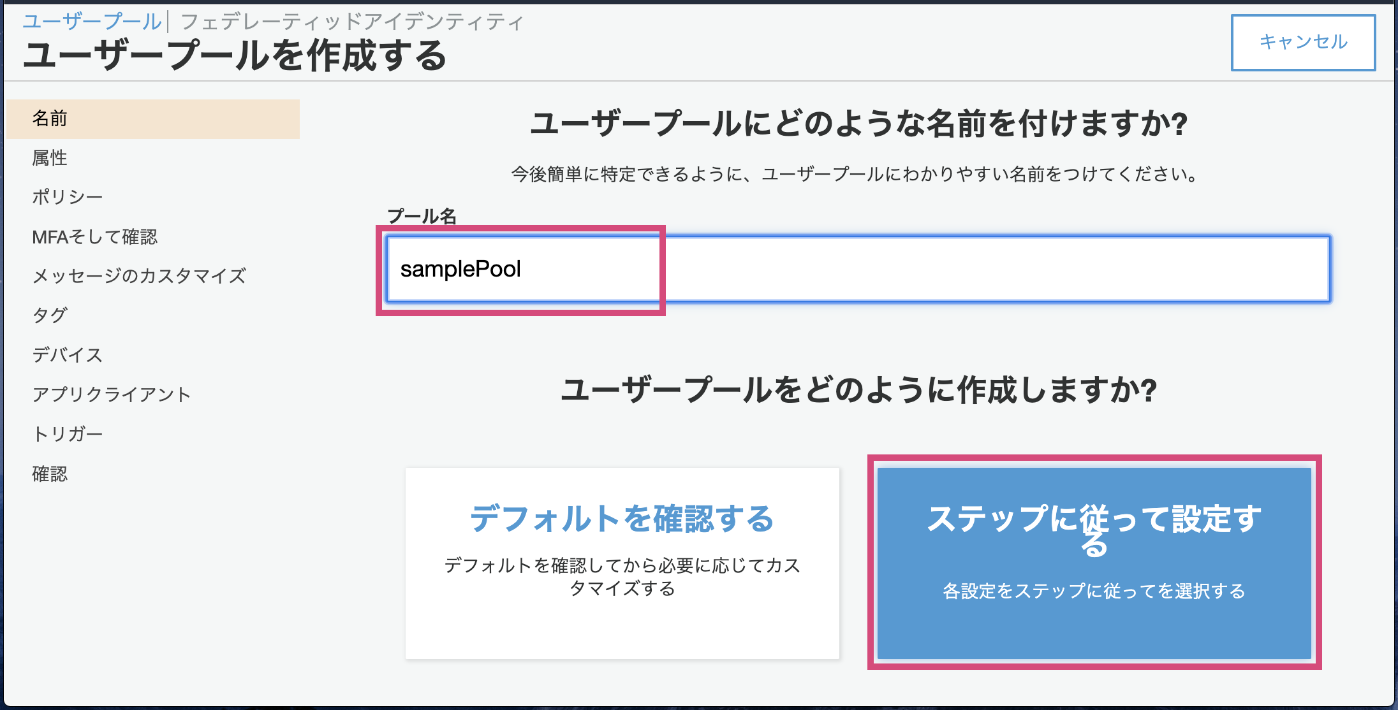The image size is (1398, 710).
Task: Go to final 確認 step in sidebar
Action: pos(50,474)
